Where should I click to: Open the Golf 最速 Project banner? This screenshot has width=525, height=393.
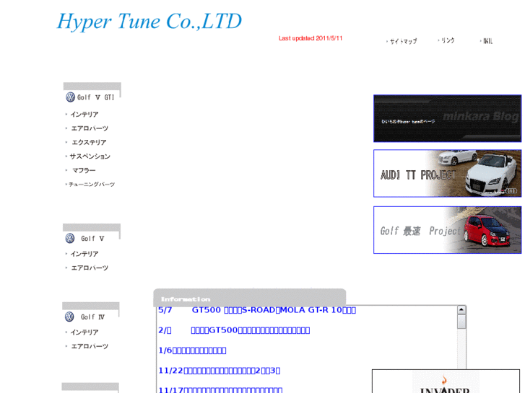click(447, 230)
